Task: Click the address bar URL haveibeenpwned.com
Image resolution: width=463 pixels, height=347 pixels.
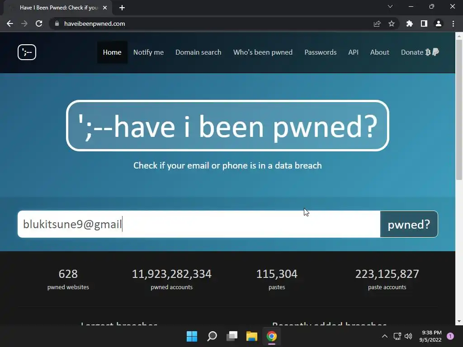Action: point(94,23)
